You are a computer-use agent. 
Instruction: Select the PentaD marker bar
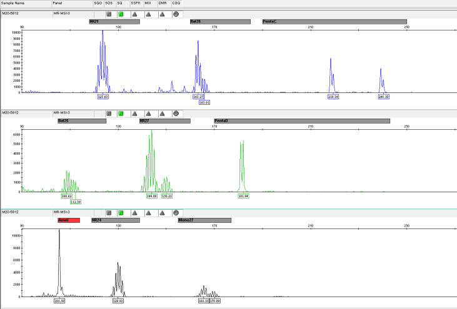302,120
